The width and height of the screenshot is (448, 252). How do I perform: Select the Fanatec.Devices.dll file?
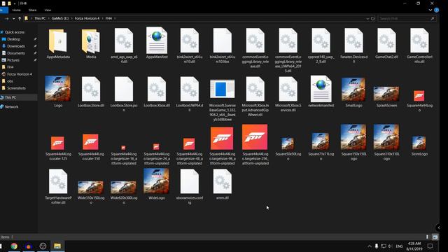[353, 45]
